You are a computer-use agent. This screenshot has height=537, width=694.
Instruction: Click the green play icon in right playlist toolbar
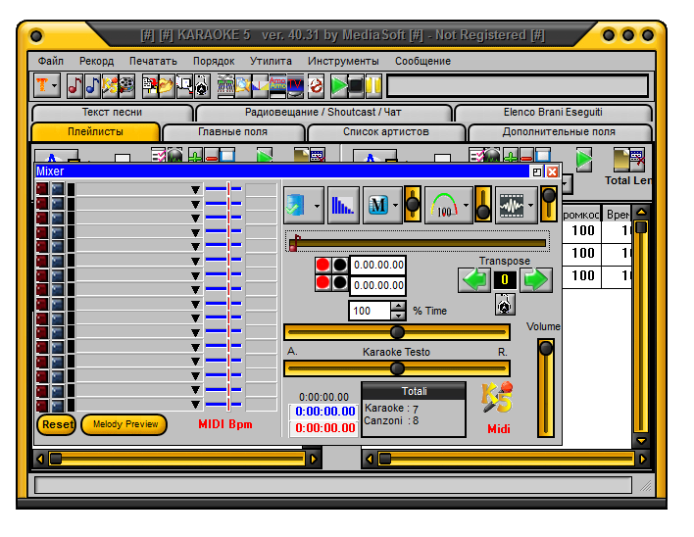pos(584,159)
